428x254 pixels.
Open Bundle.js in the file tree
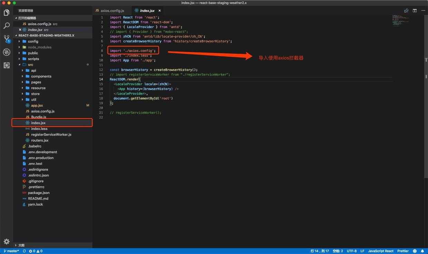[x=38, y=117]
